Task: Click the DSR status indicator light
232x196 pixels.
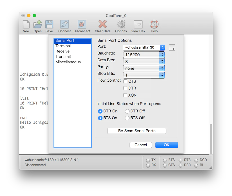Action: pos(180,165)
